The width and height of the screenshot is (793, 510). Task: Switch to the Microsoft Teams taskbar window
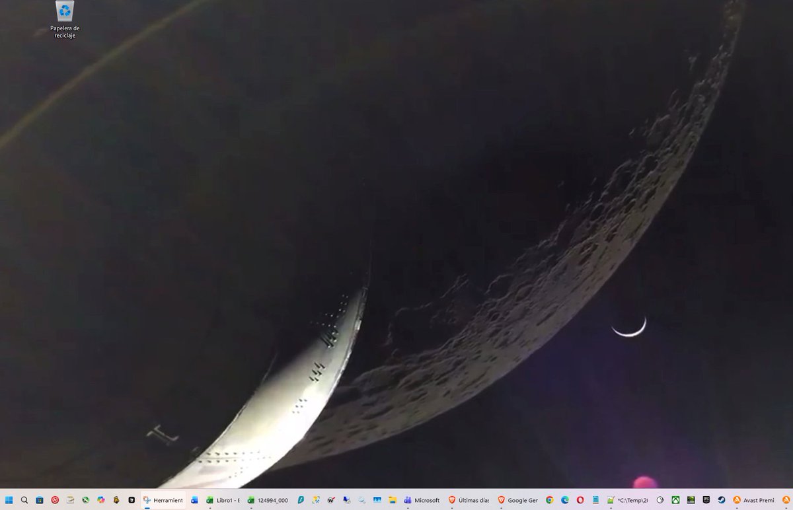click(422, 500)
